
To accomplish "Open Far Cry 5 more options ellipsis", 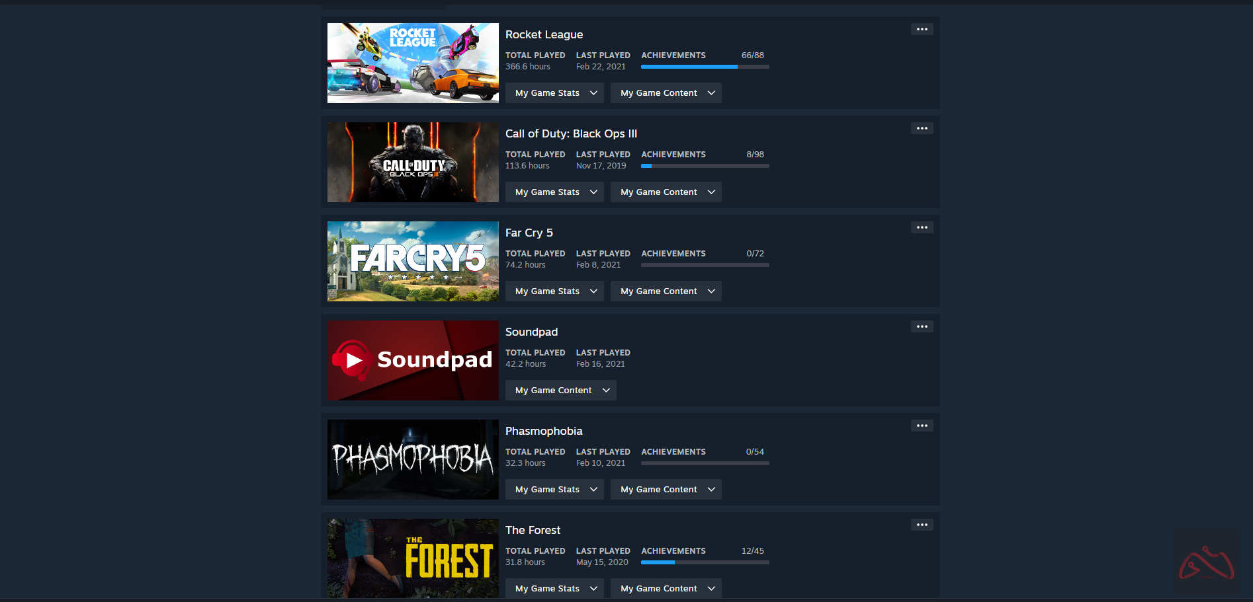I will [x=922, y=227].
